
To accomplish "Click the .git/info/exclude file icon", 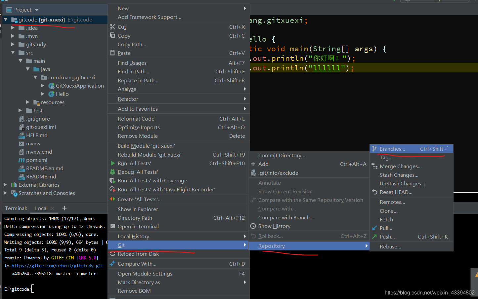I will click(x=253, y=172).
